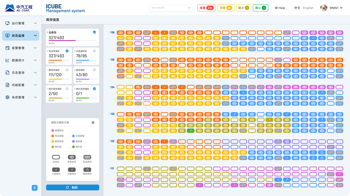Select the green outbound-arrow slot in F03
The width and height of the screenshot is (350, 196).
click(x=191, y=131)
